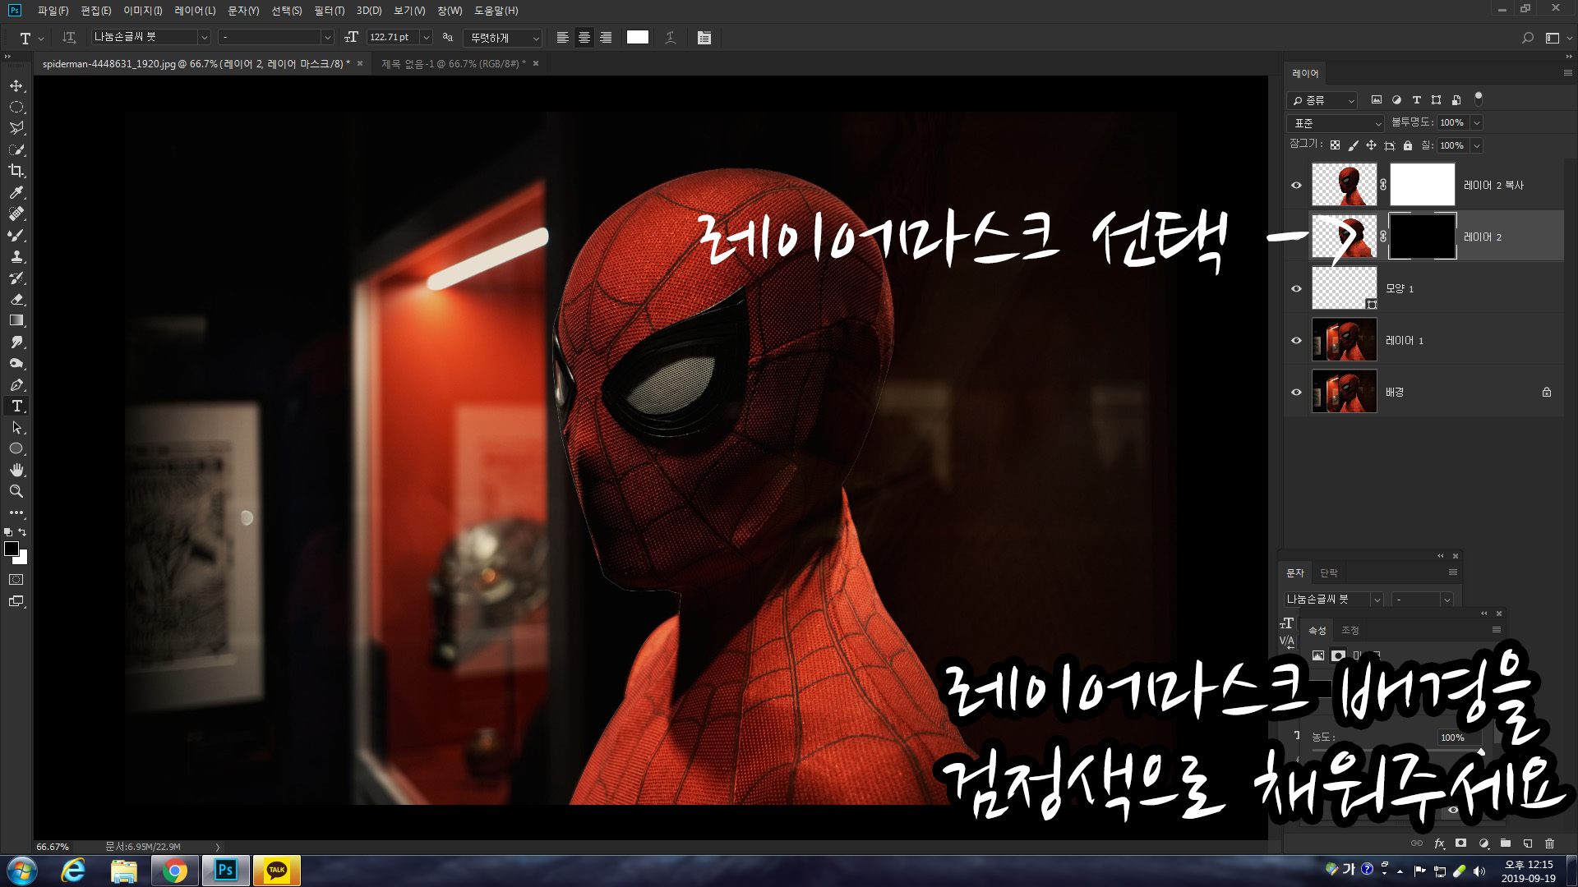The height and width of the screenshot is (887, 1578).
Task: Select the Eraser tool
Action: tap(16, 299)
